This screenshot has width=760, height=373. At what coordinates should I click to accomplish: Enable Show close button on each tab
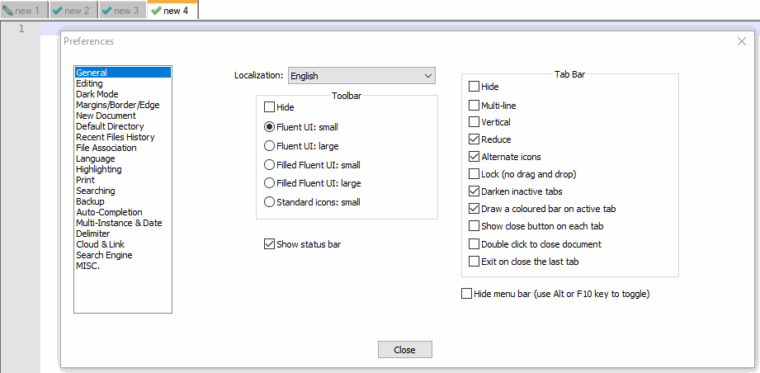pyautogui.click(x=474, y=226)
